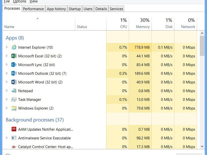Screen dimensions: 207x155
Task: Click the Notepad icon
Action: coord(14,91)
